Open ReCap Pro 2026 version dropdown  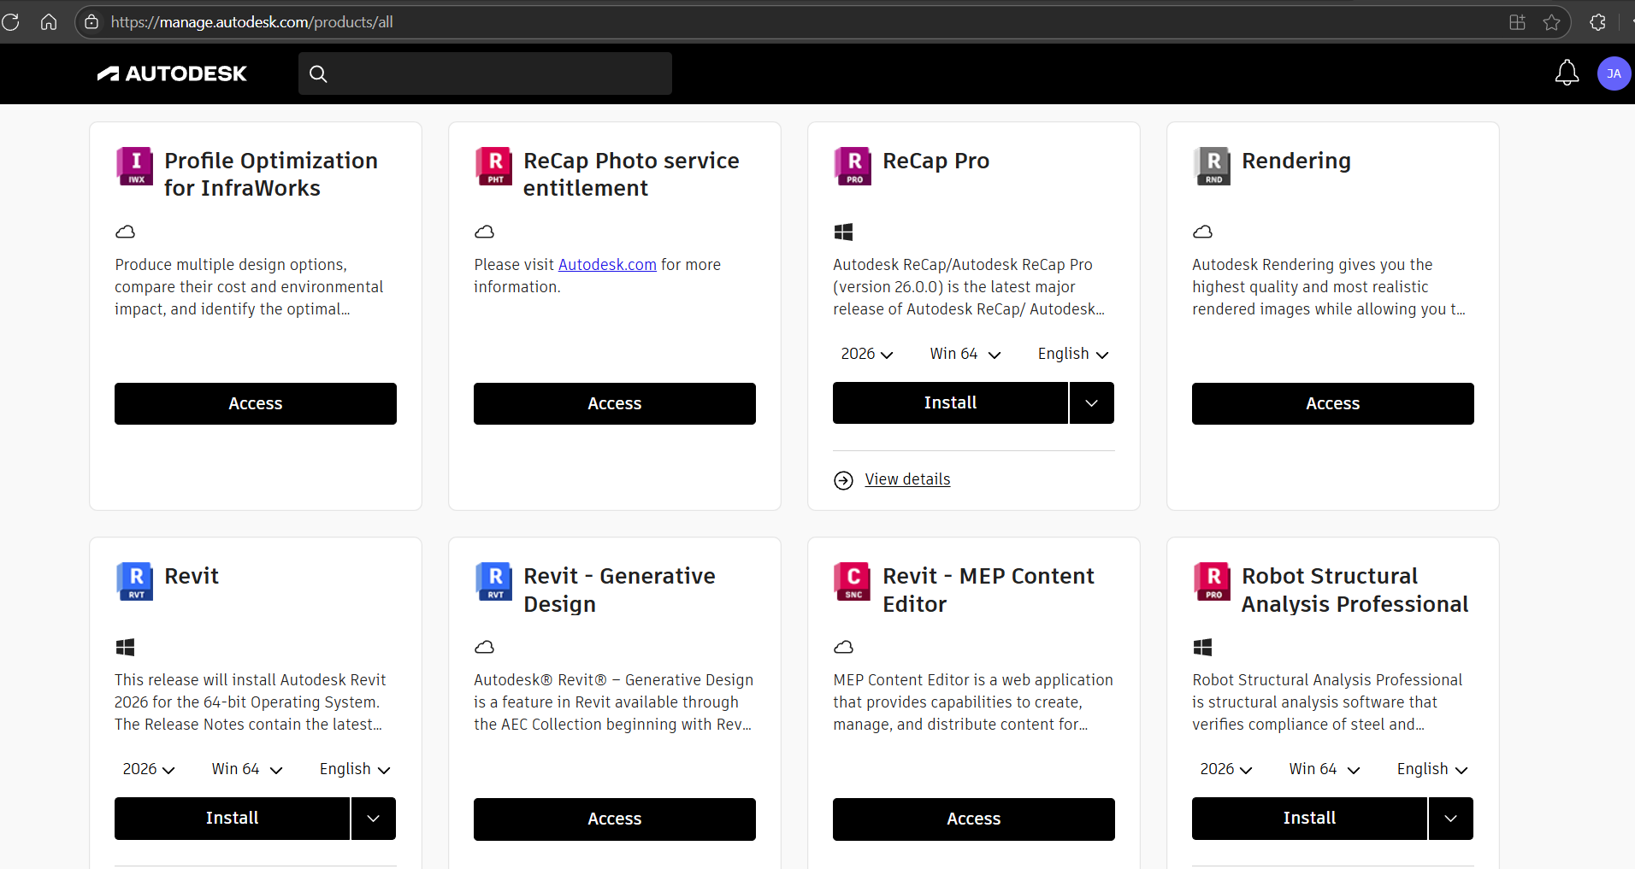tap(866, 354)
